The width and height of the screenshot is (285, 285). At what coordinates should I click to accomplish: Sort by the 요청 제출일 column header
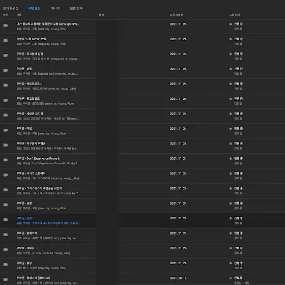[x=176, y=15]
